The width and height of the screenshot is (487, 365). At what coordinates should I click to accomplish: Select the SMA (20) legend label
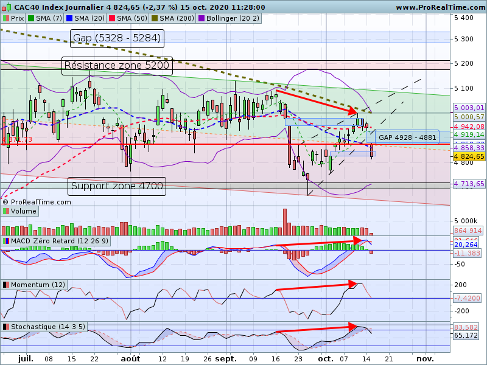[x=89, y=18]
